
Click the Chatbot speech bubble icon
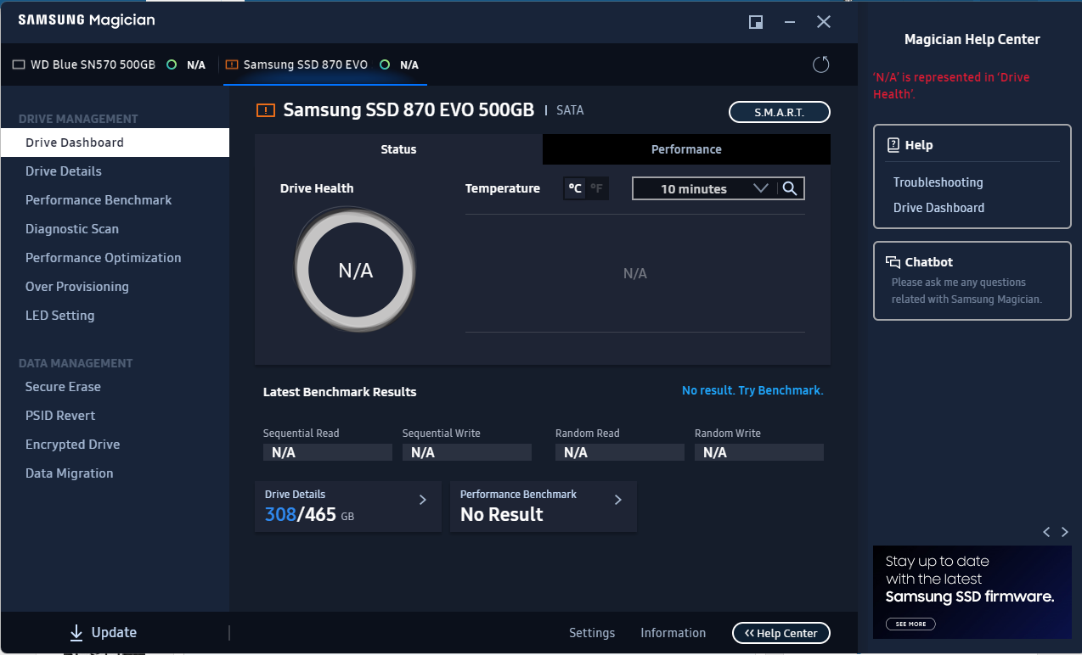893,262
